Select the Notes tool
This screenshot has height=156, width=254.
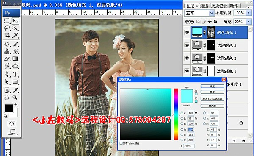7,90
